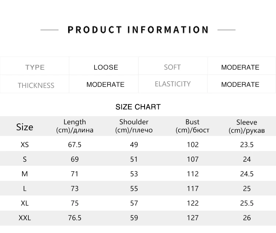
Task: Select the 55 shoulder measurement
Action: (x=134, y=189)
